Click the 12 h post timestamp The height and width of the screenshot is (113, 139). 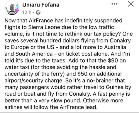[x=27, y=12]
